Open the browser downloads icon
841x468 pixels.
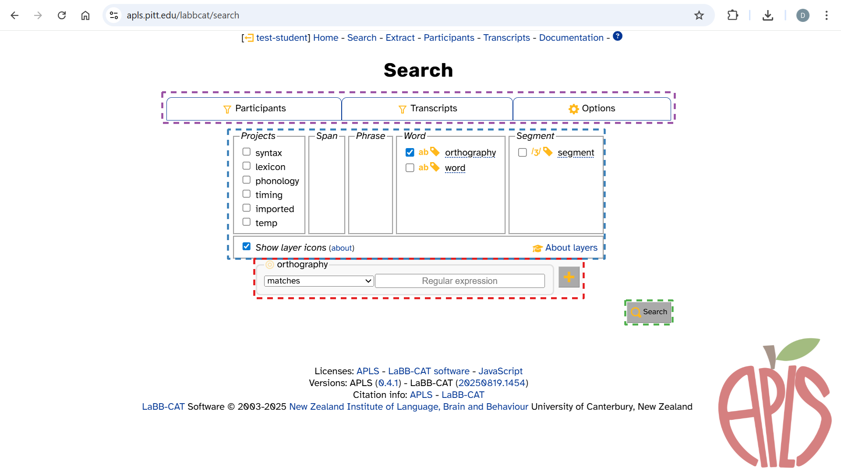767,15
